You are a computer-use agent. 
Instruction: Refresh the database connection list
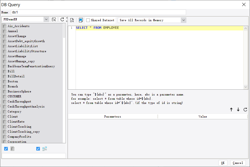click(x=62, y=20)
